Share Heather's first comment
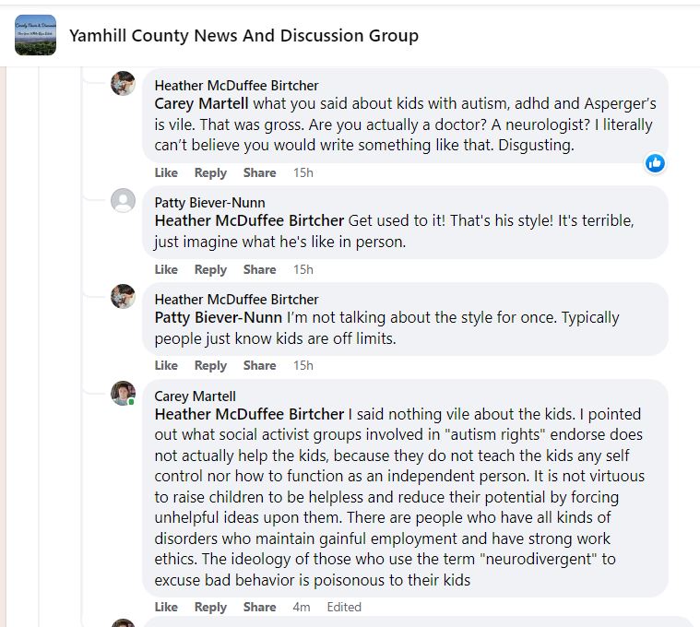Viewport: 700px width, 627px height. pos(259,172)
